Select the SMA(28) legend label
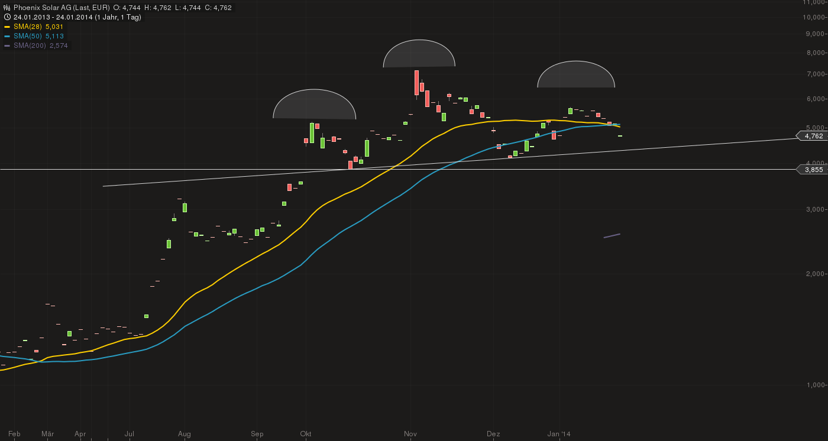This screenshot has height=441, width=828. click(x=28, y=27)
